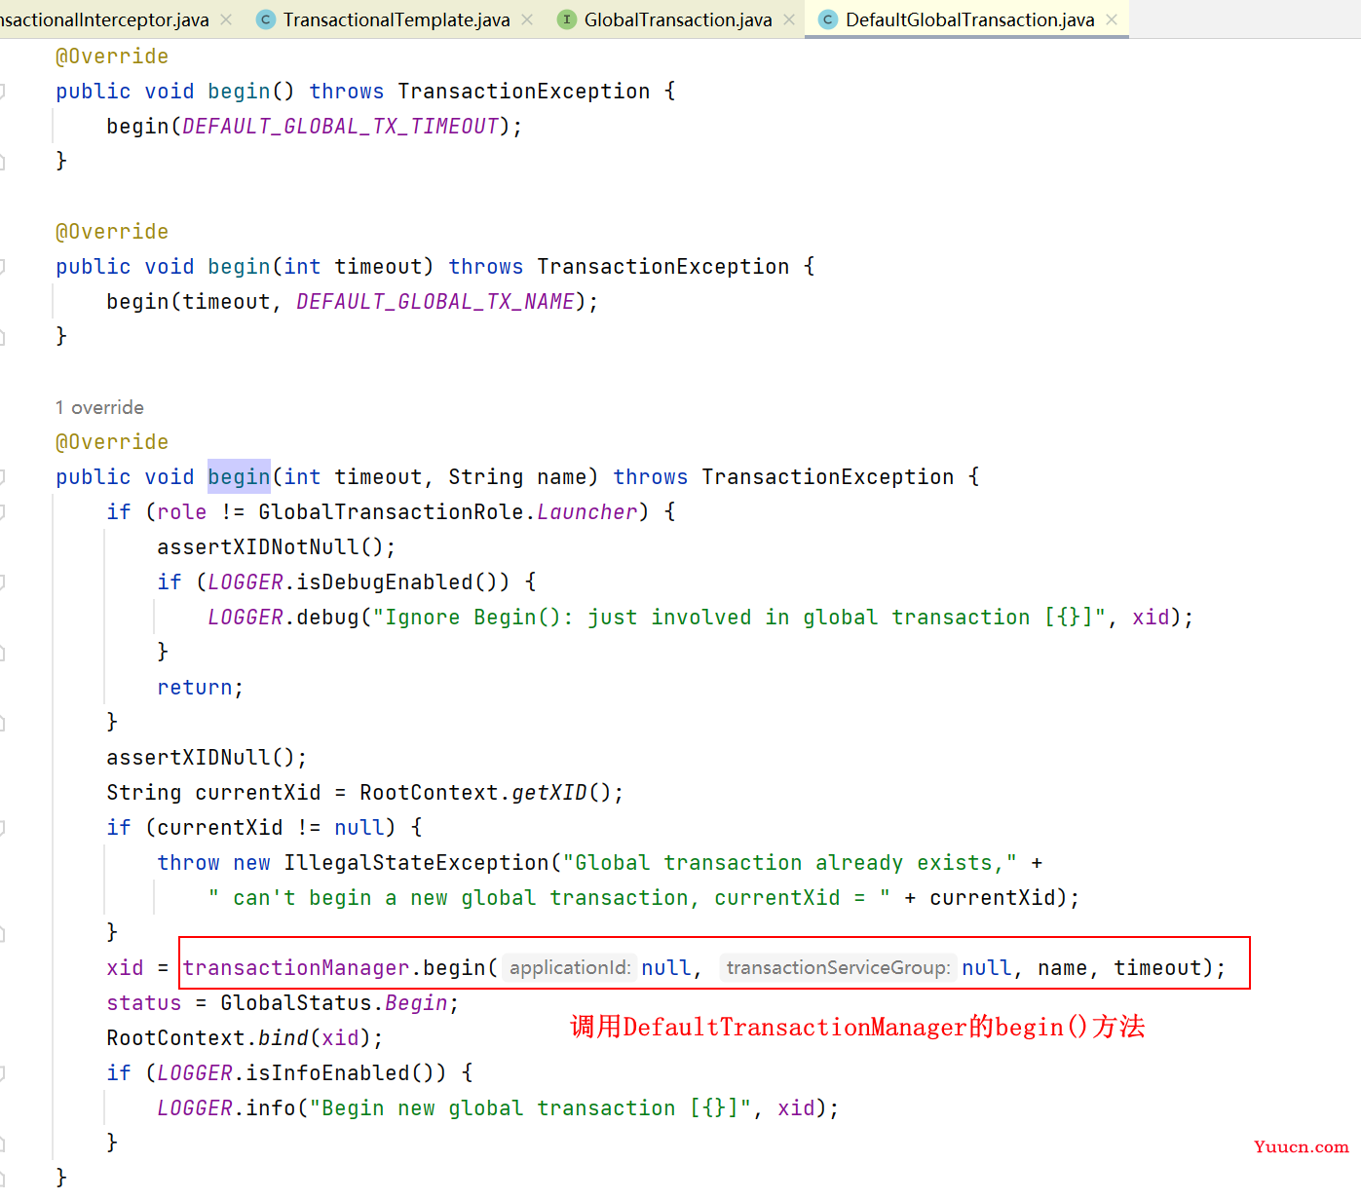Switch to the TransactionalTemplate.java tab
Screen dimensions: 1361x1200
pyautogui.click(x=396, y=19)
